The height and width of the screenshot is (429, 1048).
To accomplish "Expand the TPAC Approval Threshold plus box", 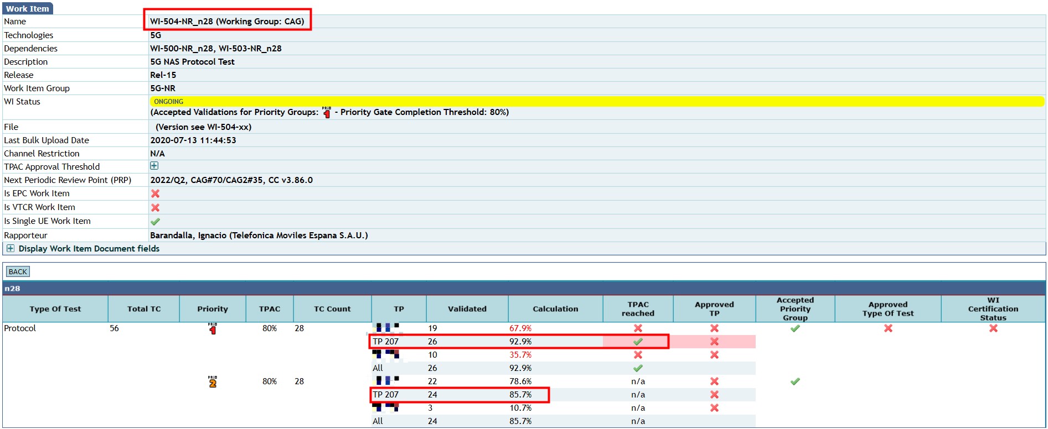I will click(154, 166).
